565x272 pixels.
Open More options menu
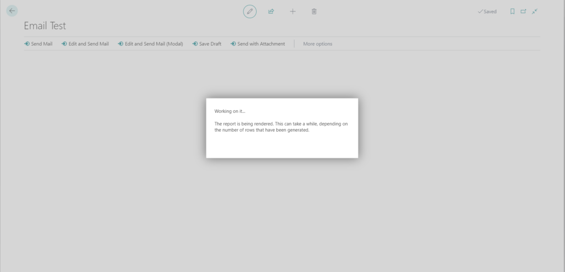click(x=317, y=44)
